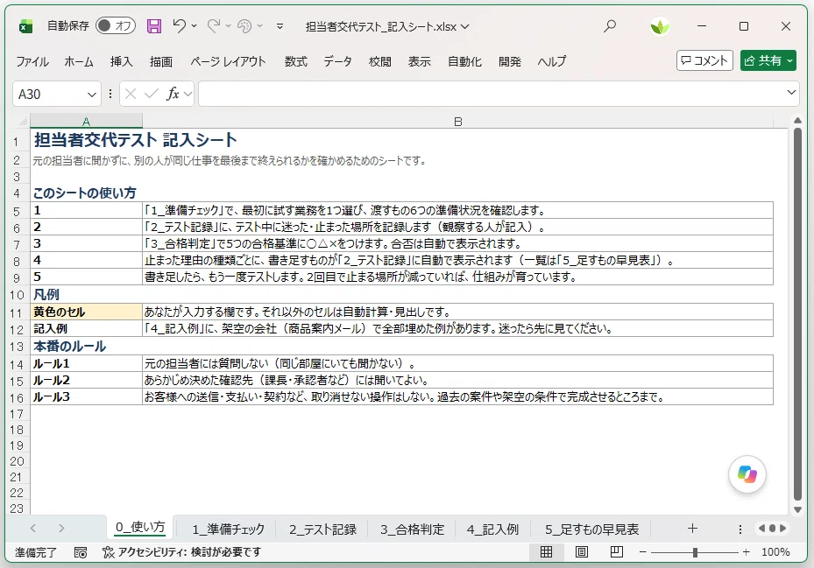Switch to the ページ レイアウト ribbon tab

point(228,61)
